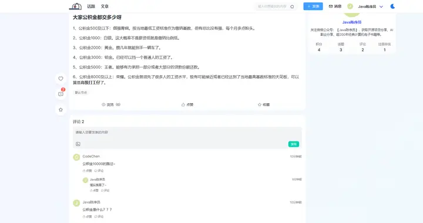Toggle dark mode moon icon

tap(392, 6)
